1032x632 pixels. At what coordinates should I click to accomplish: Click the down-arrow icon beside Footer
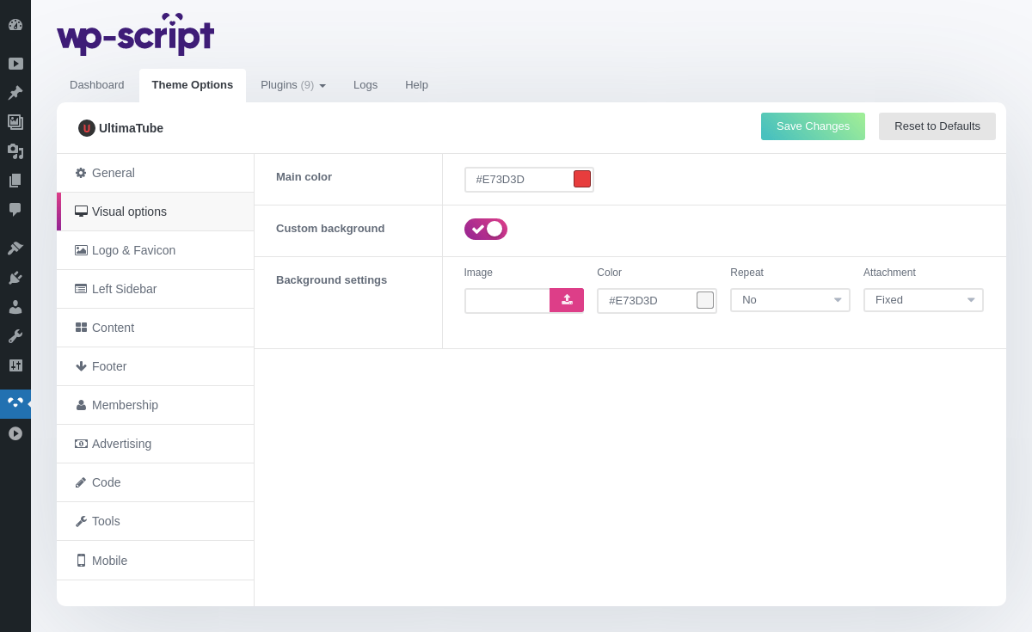[x=81, y=366]
